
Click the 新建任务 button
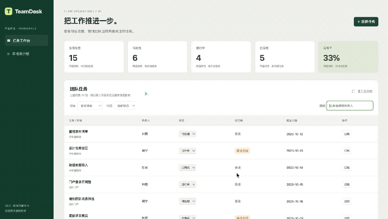tap(366, 22)
